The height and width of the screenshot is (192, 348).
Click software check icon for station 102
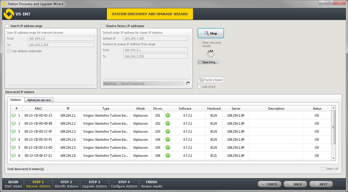click(x=168, y=124)
